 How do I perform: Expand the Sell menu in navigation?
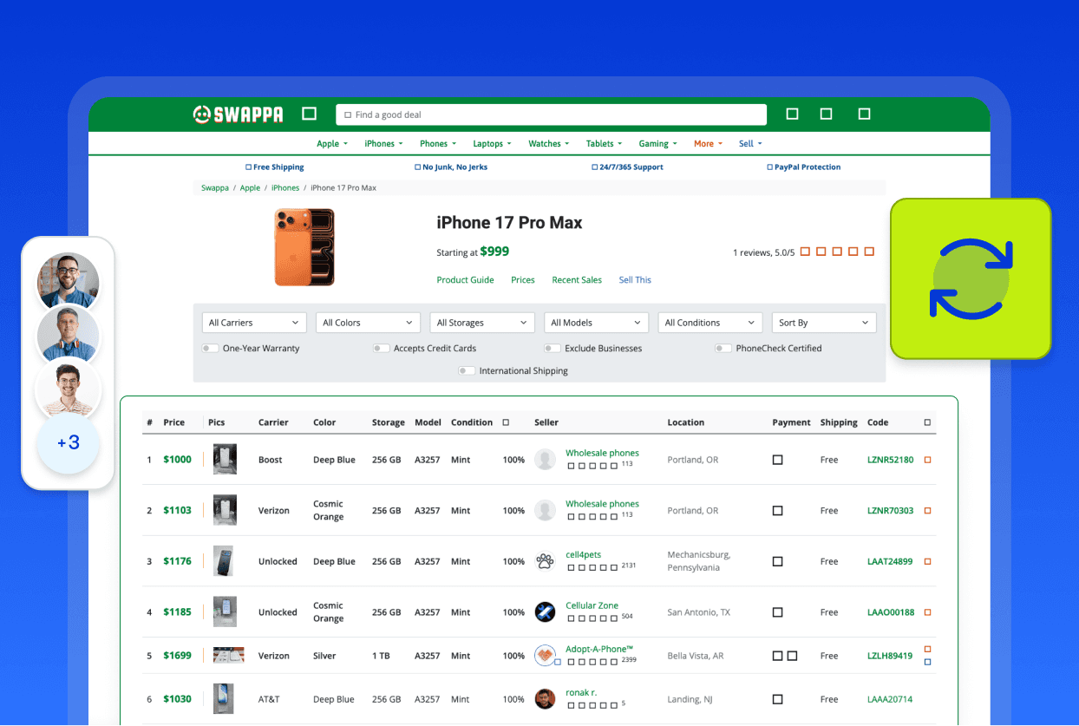(750, 144)
